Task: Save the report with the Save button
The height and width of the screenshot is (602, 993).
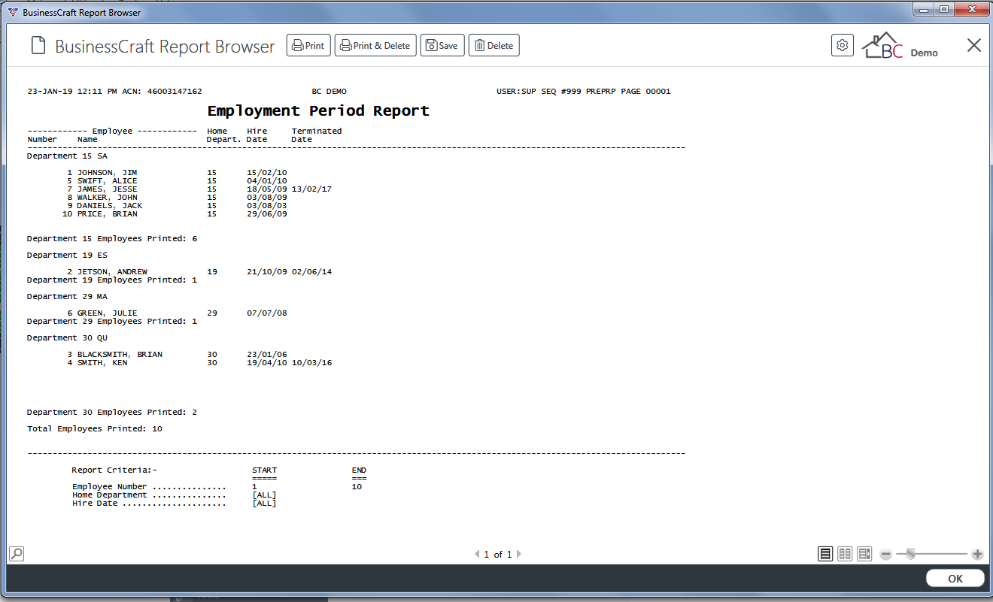Action: click(x=442, y=46)
